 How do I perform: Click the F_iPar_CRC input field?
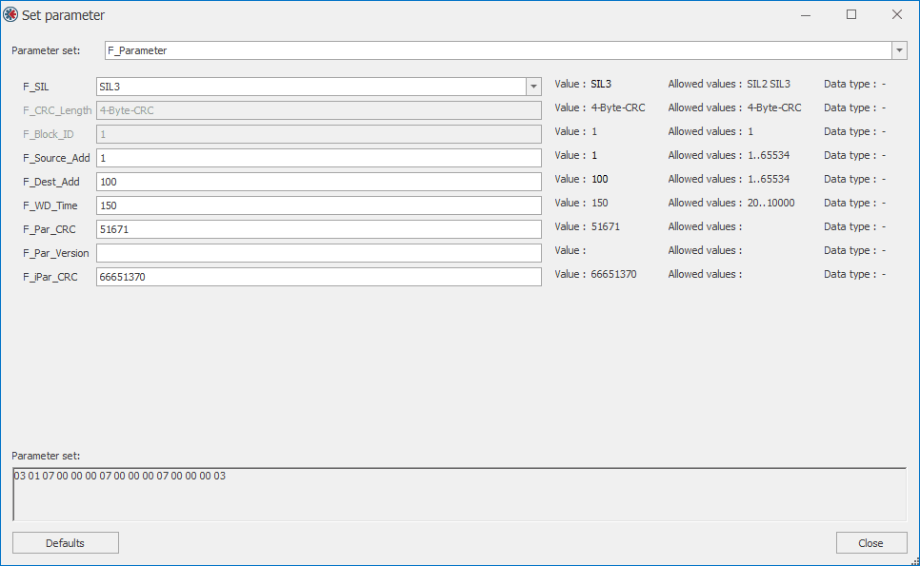coord(319,277)
